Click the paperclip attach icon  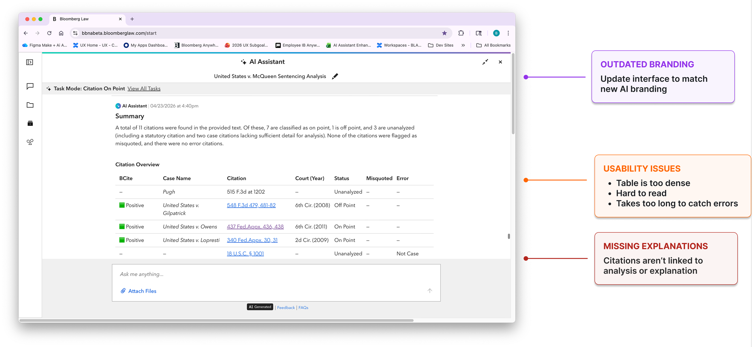[123, 291]
